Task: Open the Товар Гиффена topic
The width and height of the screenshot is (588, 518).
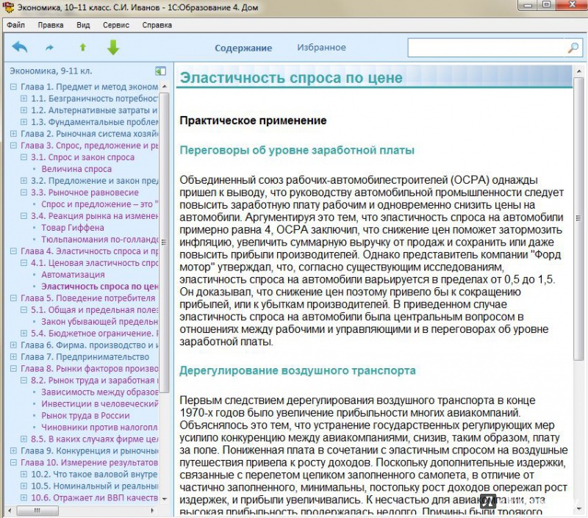Action: 73,228
